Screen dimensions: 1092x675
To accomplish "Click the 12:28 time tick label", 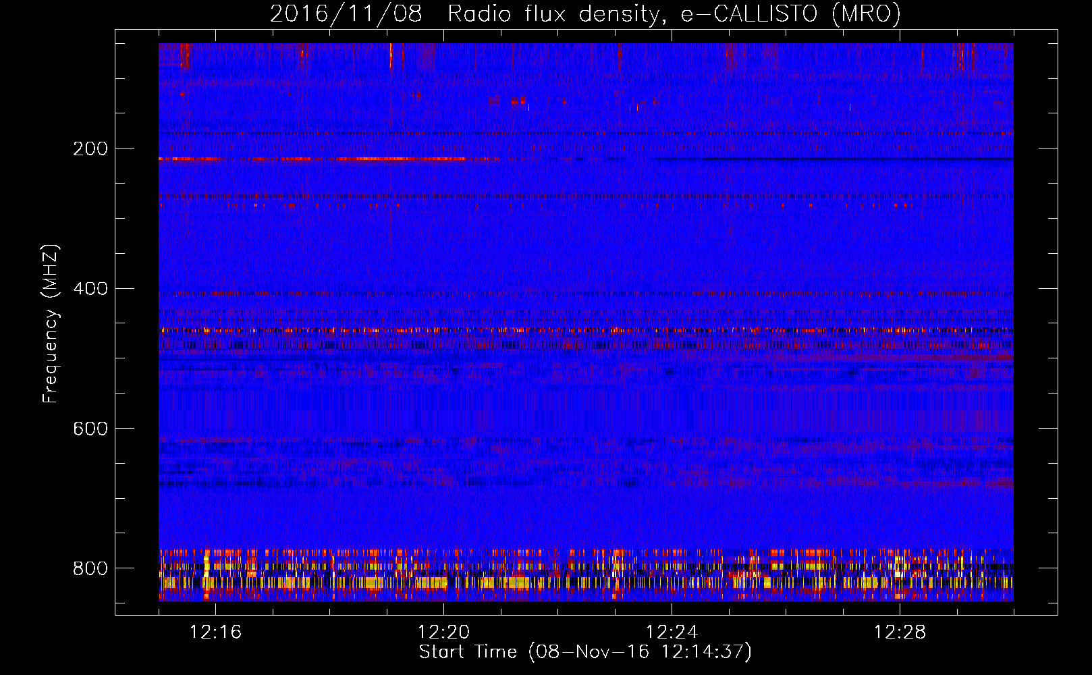I will point(900,632).
